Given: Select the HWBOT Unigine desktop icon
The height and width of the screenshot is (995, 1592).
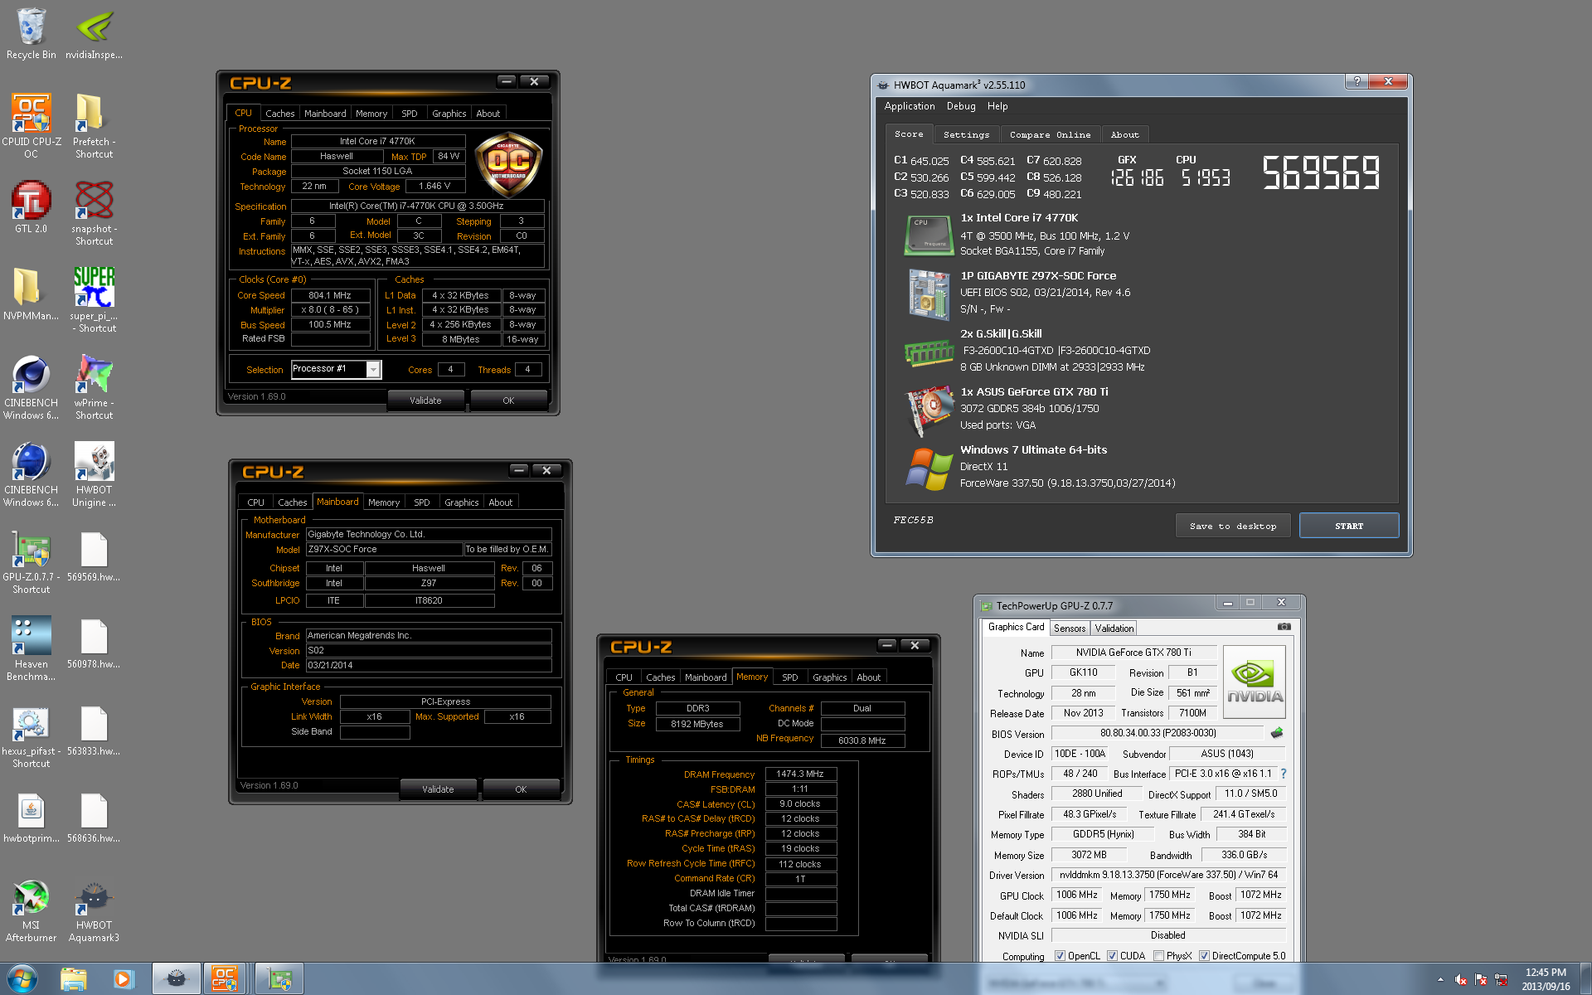Looking at the screenshot, I should (x=94, y=474).
